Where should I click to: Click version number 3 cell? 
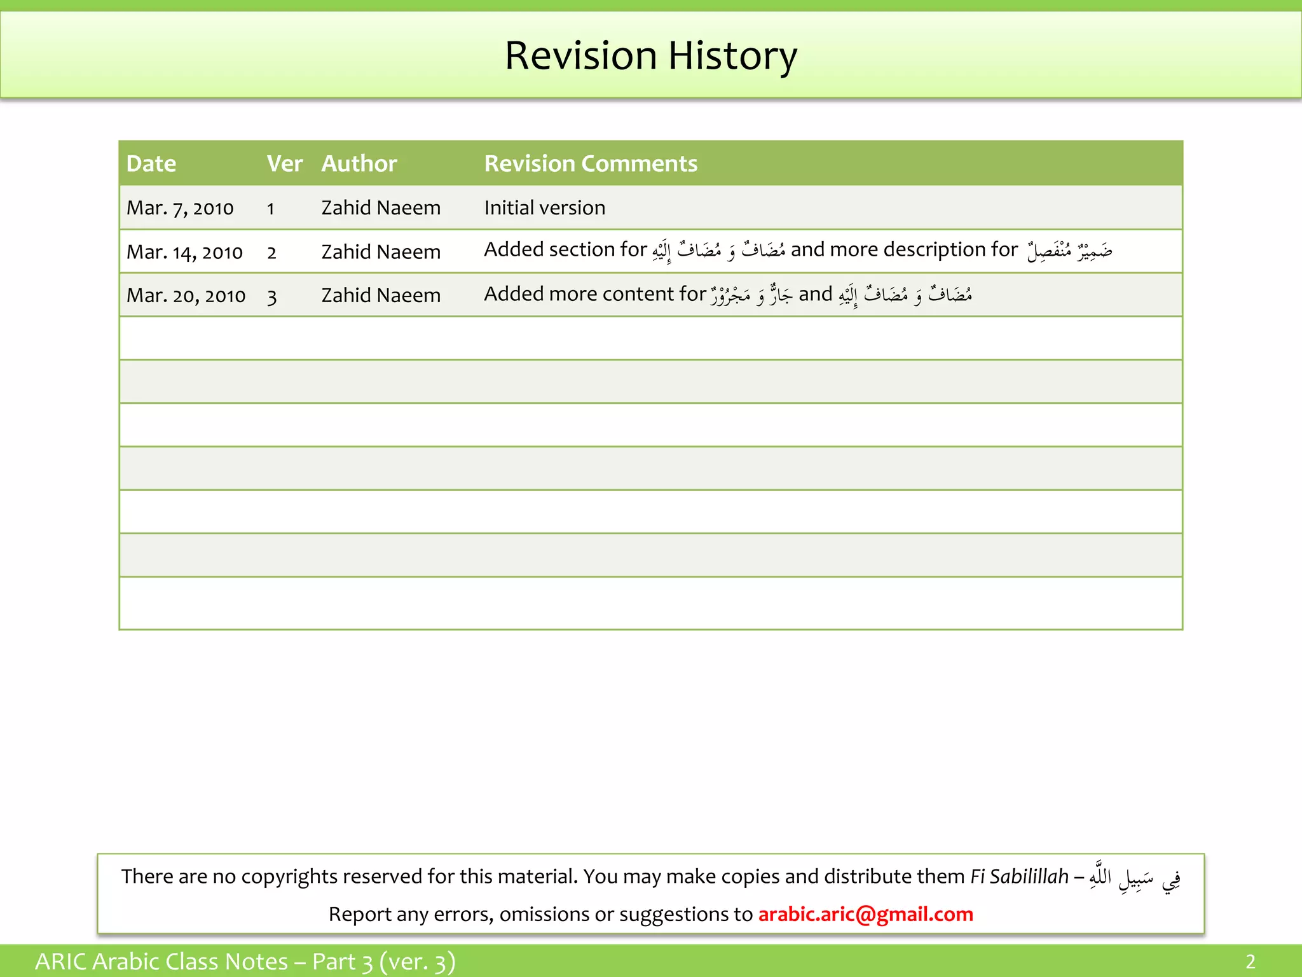click(272, 296)
